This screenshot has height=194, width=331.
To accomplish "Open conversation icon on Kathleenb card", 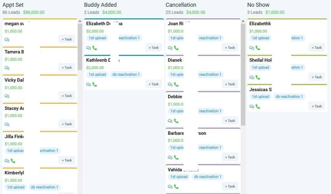I will [x=89, y=84].
